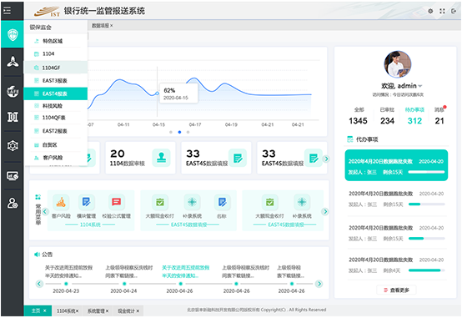The image size is (467, 318).
Task: Open the hexagon settings sidebar icon
Action: [13, 145]
